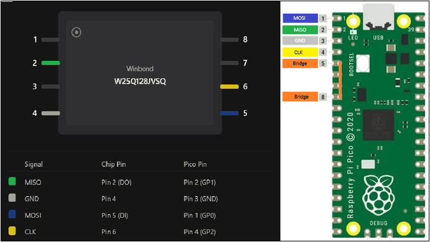Click the 'Pin 3 (GND)' cell

point(201,199)
